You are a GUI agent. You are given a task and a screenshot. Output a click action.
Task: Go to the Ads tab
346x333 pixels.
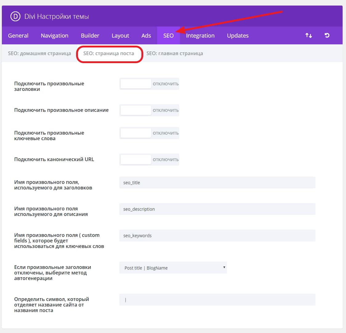coord(146,36)
